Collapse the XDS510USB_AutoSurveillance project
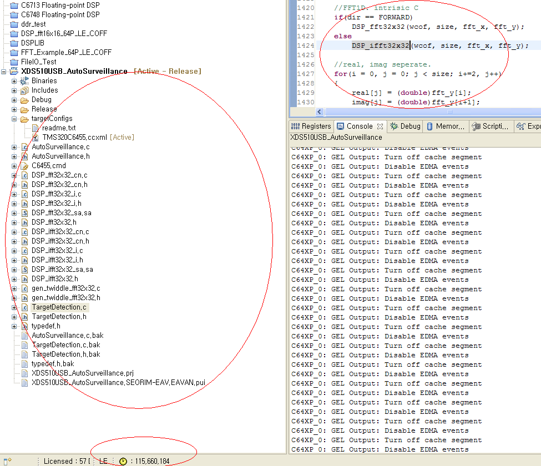The height and width of the screenshot is (466, 541). pos(4,72)
